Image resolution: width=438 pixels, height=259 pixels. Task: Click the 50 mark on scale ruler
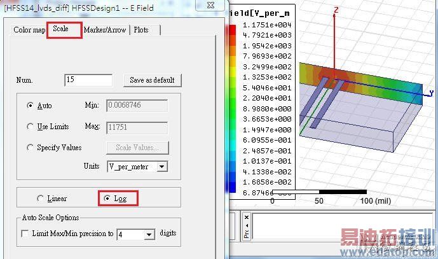(x=319, y=201)
